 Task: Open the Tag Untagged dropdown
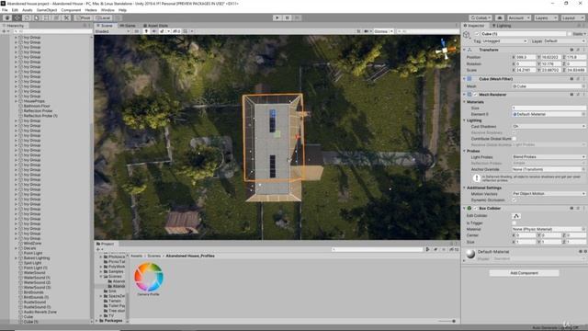tap(504, 40)
